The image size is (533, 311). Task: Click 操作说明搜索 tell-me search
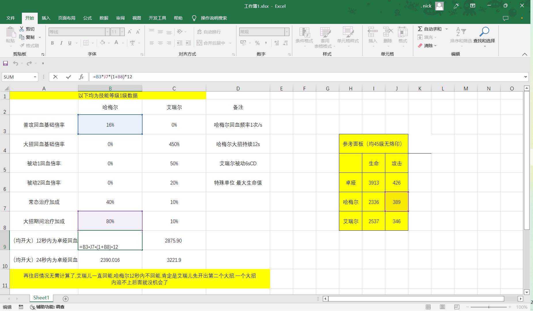(214, 18)
